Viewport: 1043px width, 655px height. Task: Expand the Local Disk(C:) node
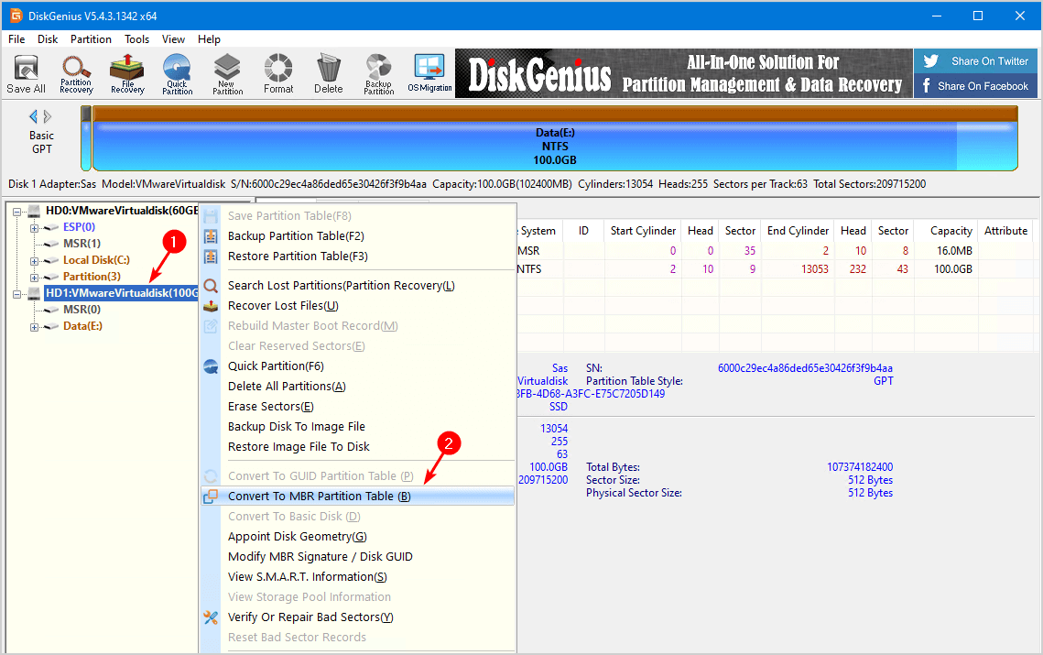tap(34, 261)
